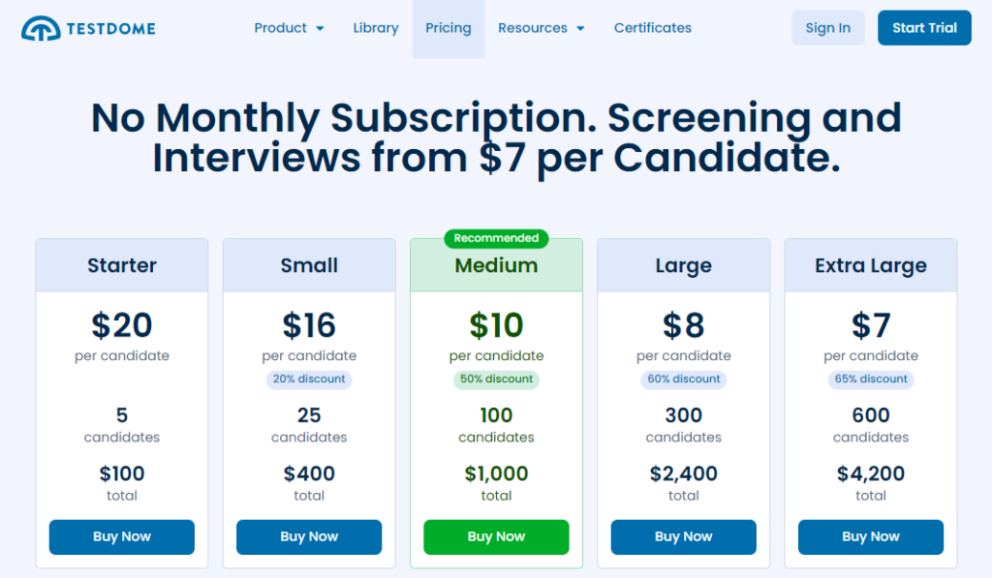Image resolution: width=992 pixels, height=578 pixels.
Task: Buy the Small plan
Action: (308, 537)
